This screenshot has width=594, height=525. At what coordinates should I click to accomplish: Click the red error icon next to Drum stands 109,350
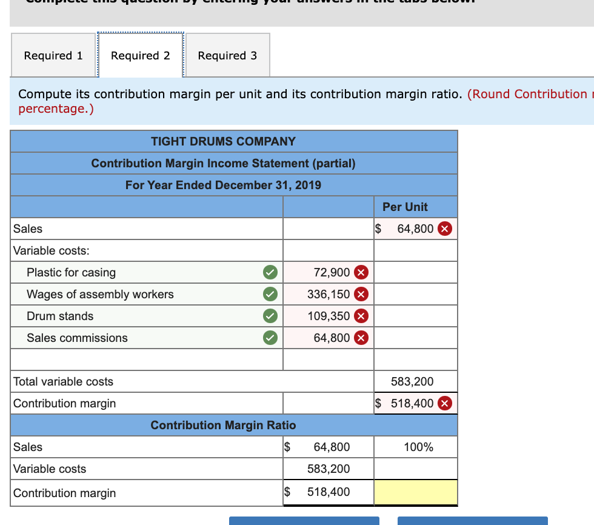tap(362, 316)
